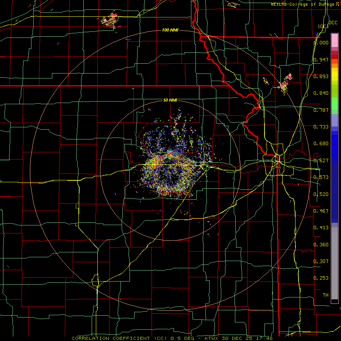The width and height of the screenshot is (341, 341).
Task: Click the 0.840 scale value
Action: (x=321, y=93)
